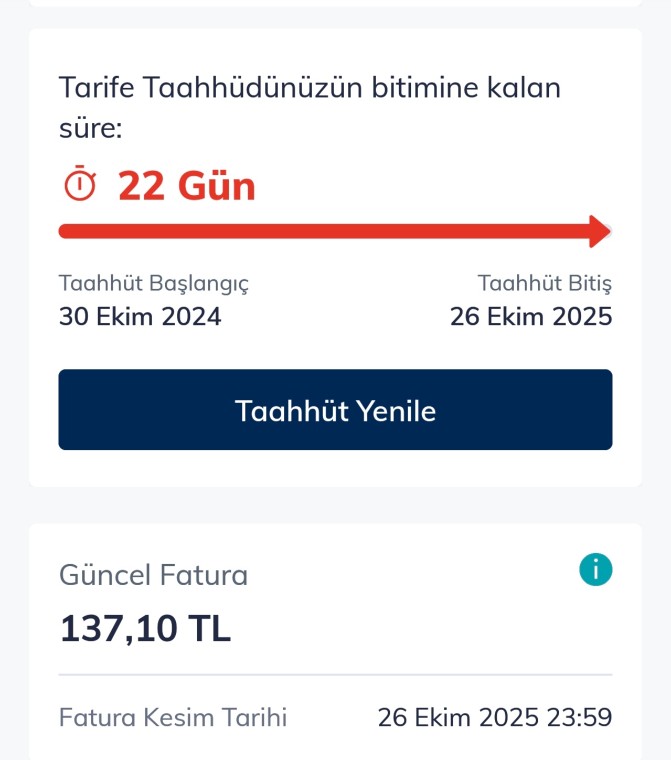Tap the gray gap between the two cards
The height and width of the screenshot is (760, 671).
335,505
